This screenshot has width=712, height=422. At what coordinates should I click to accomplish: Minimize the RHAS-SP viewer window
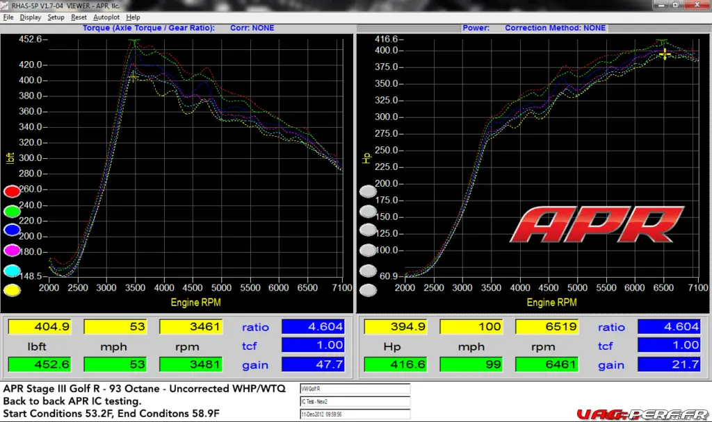point(661,5)
